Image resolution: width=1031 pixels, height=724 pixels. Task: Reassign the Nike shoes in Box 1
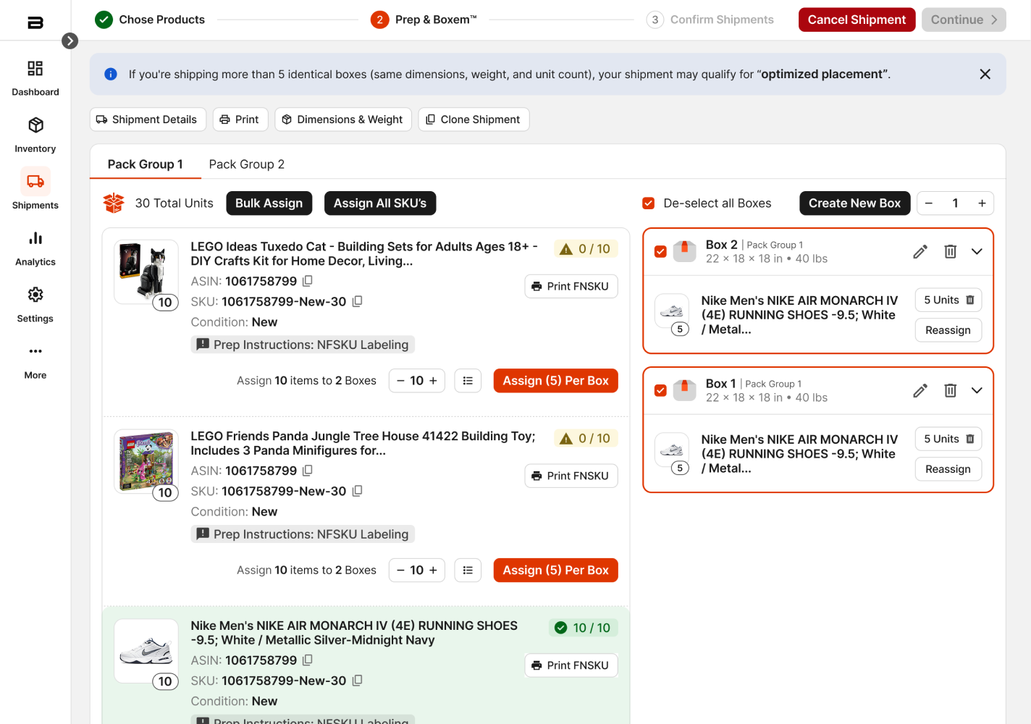[x=948, y=469]
